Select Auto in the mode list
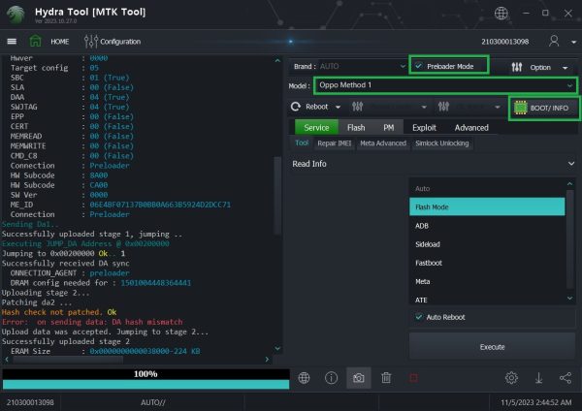Viewport: 582px width, 411px height. click(x=487, y=188)
